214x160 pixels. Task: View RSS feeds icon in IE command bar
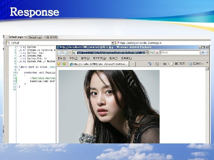pos(157,64)
